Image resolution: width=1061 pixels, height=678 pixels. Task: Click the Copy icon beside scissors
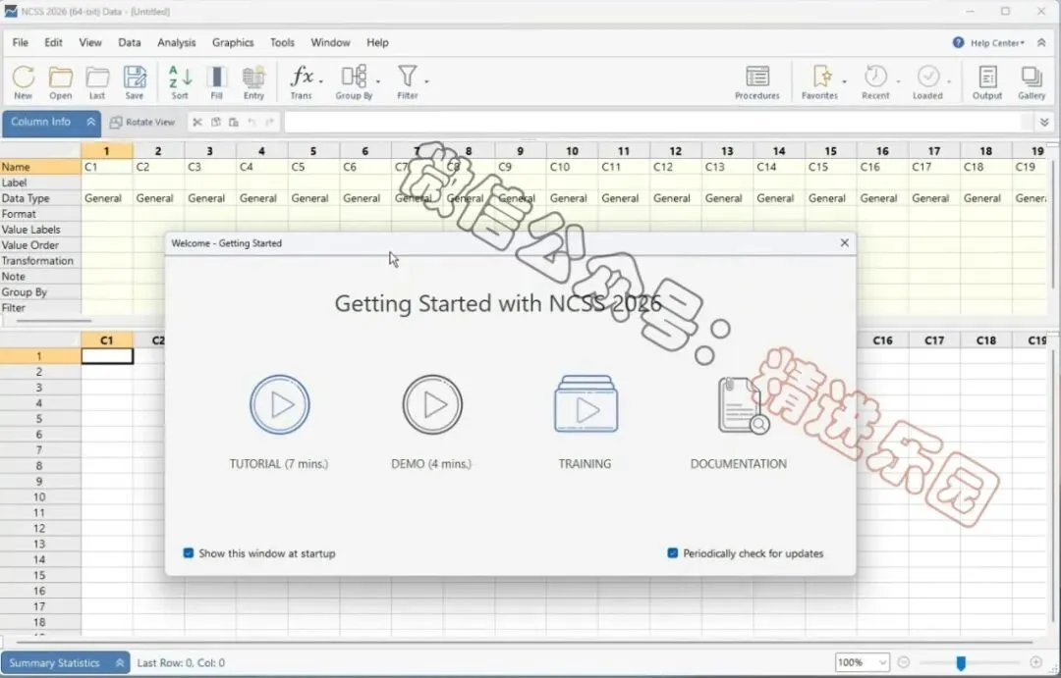[216, 123]
